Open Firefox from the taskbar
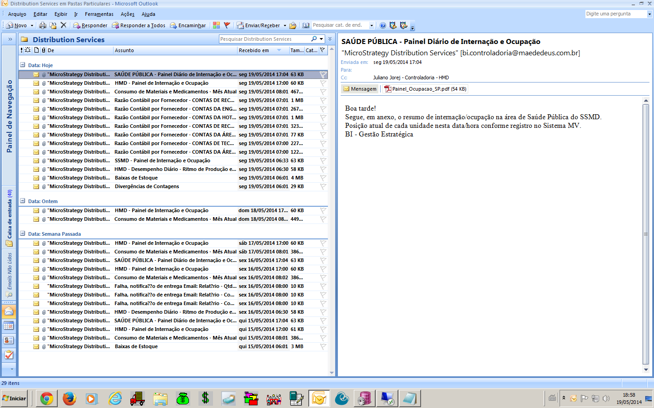Screen dimensions: 654x408 coord(69,398)
